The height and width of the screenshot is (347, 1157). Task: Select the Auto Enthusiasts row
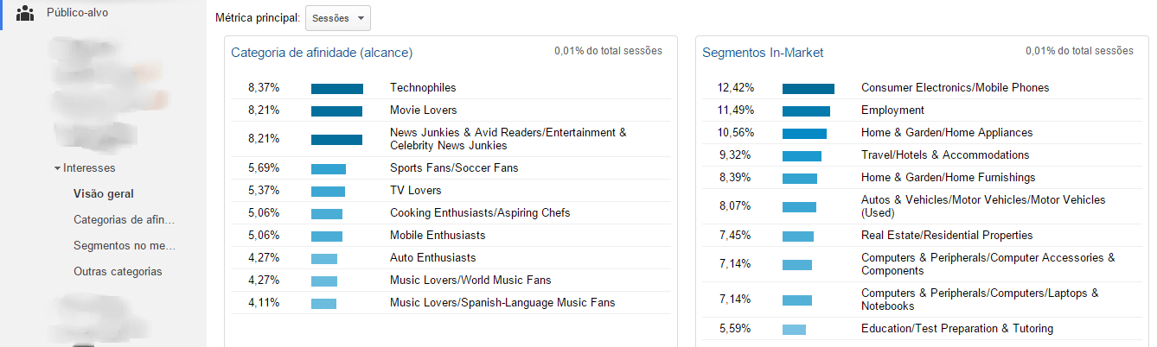point(432,258)
